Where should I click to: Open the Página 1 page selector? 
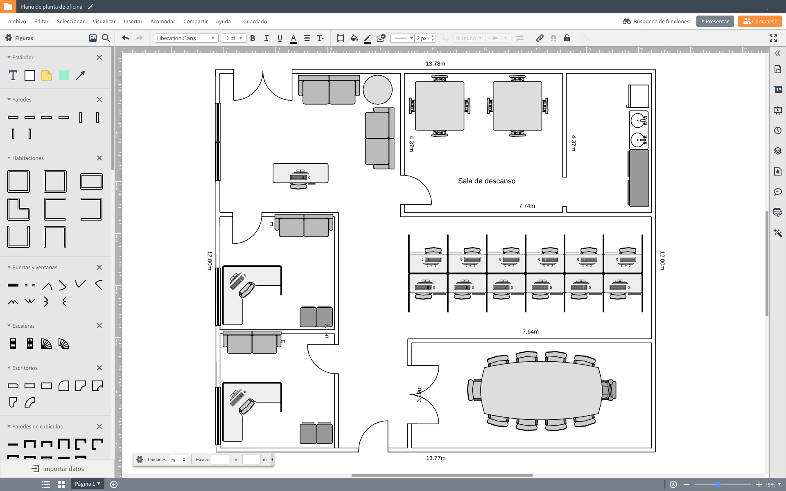pyautogui.click(x=87, y=484)
